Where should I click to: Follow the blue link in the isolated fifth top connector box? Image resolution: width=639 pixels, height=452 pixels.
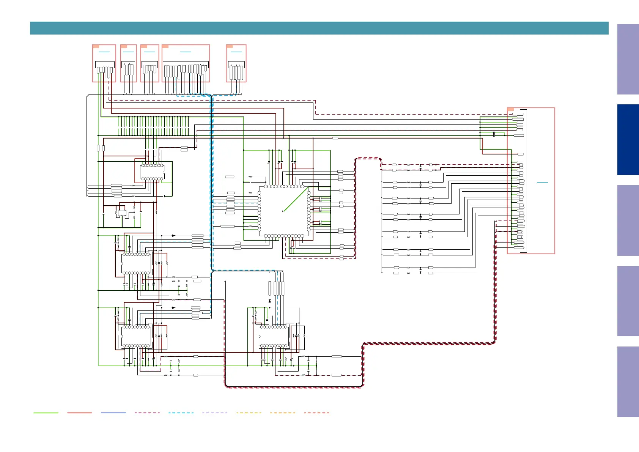(x=236, y=52)
